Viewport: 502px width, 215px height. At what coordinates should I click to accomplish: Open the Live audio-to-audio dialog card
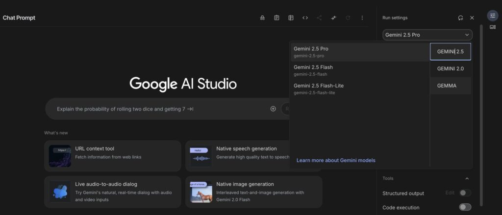click(x=113, y=192)
